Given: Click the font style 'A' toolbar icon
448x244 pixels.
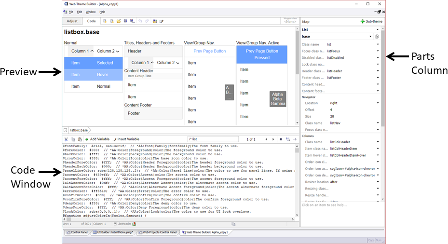Looking at the screenshot, I should [155, 21].
